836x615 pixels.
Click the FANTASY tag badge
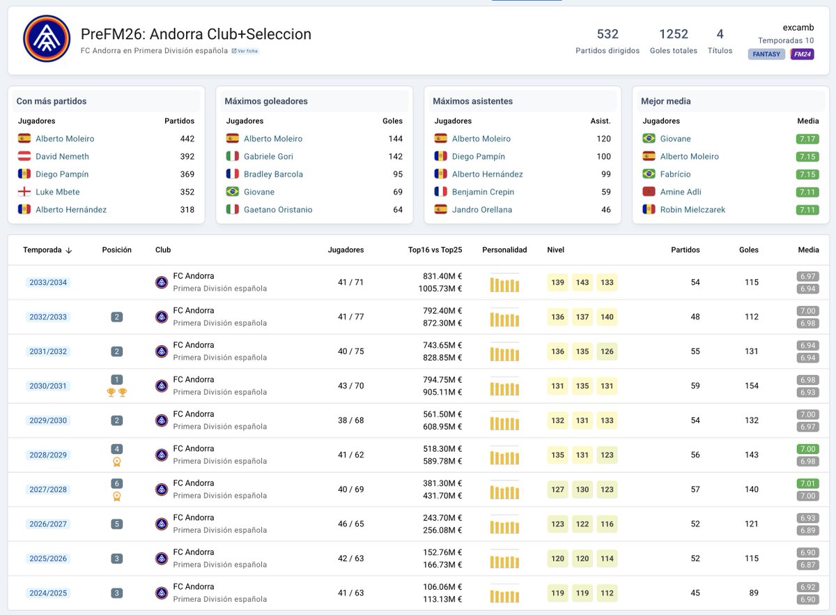(x=767, y=54)
